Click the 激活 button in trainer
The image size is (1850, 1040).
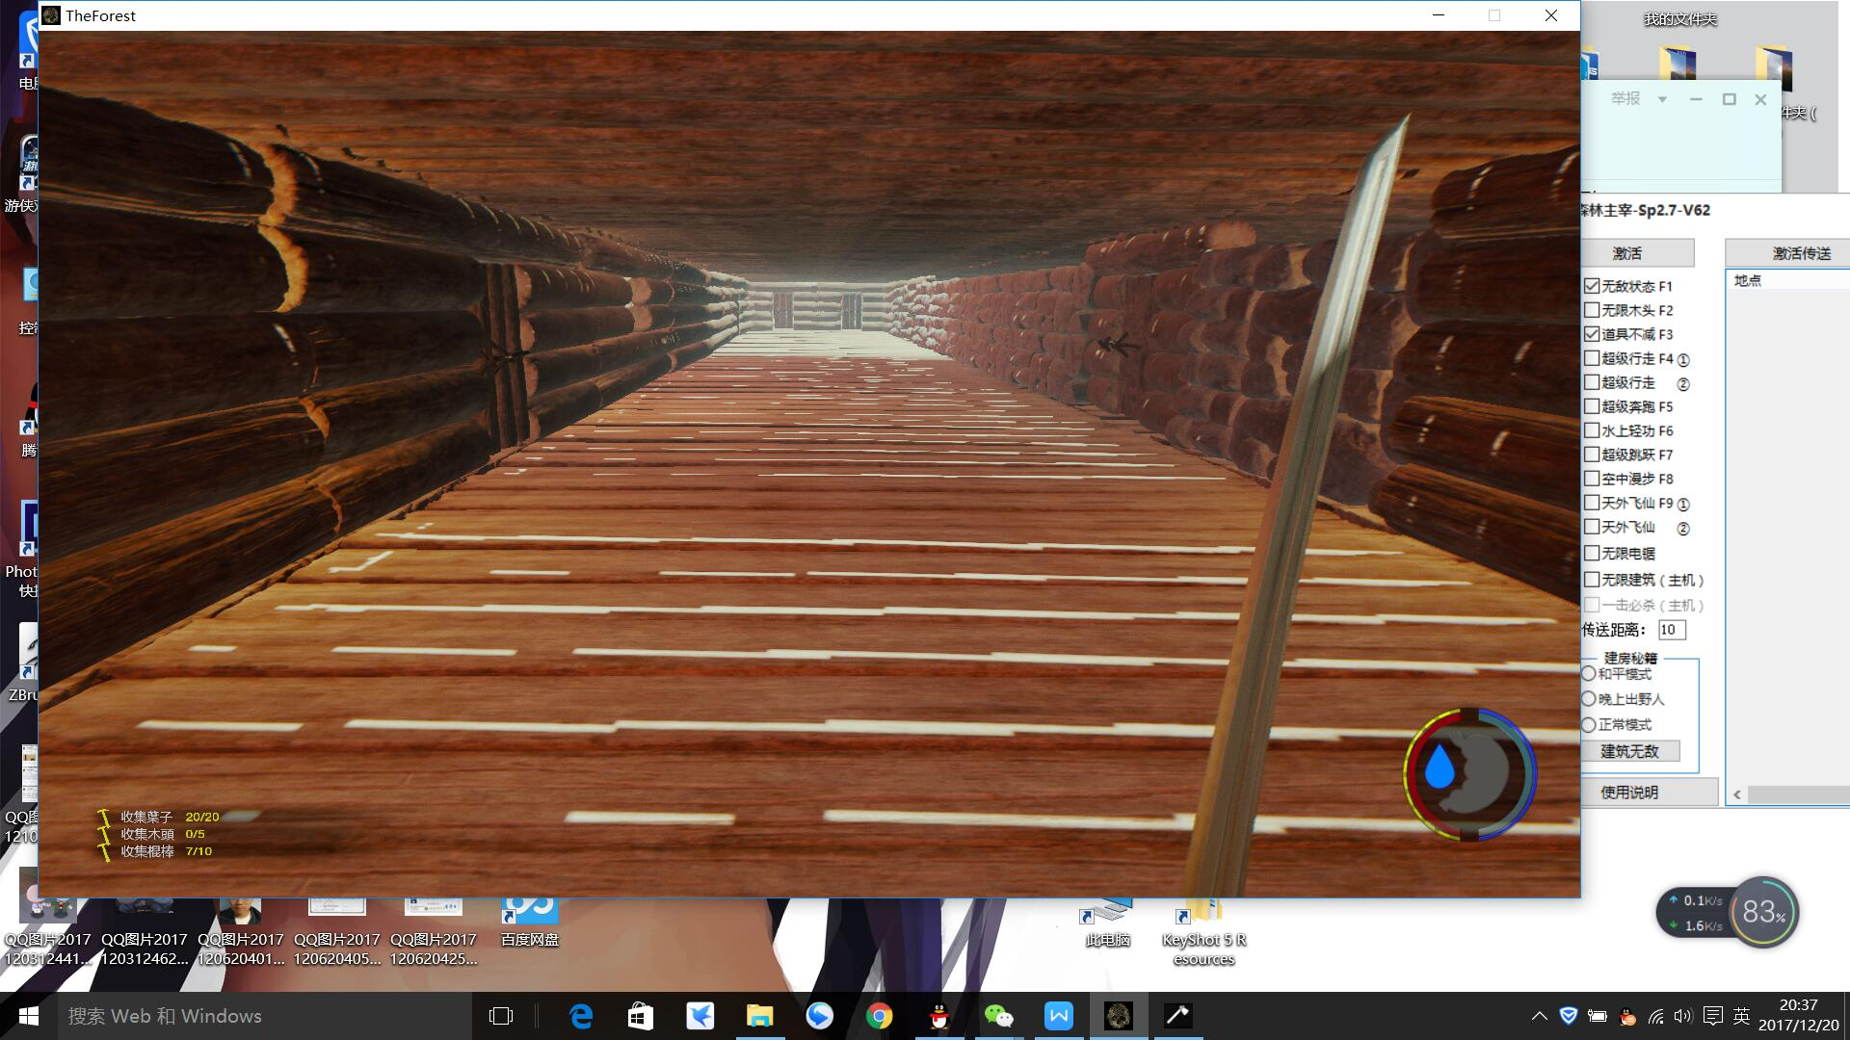1637,253
